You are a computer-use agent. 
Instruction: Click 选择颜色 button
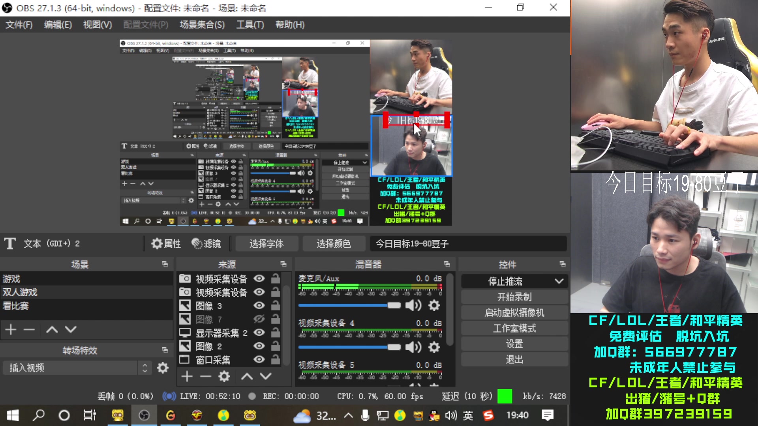(334, 244)
